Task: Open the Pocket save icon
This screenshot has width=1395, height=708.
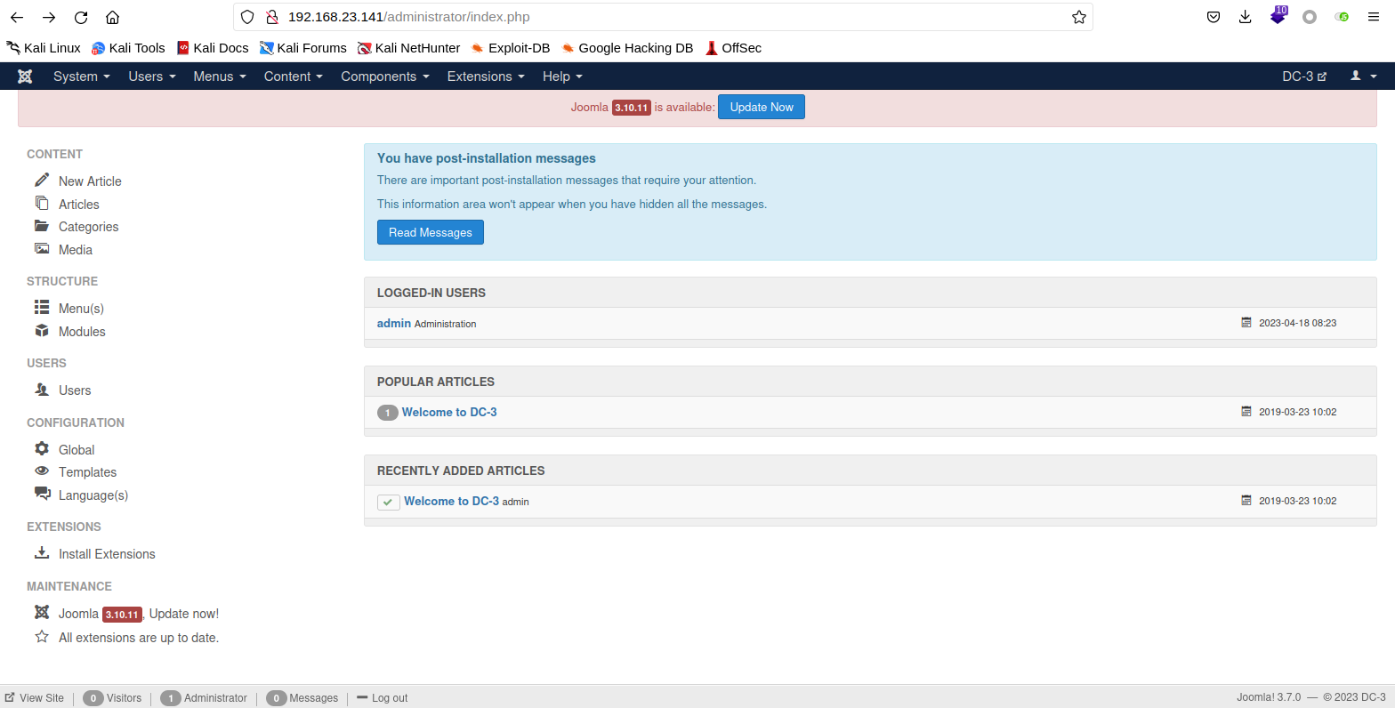Action: pos(1213,17)
